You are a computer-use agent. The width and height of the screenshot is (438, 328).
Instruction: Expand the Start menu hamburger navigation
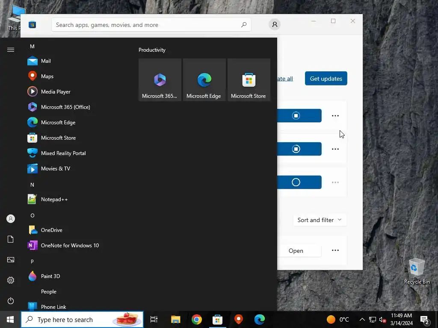tap(11, 50)
